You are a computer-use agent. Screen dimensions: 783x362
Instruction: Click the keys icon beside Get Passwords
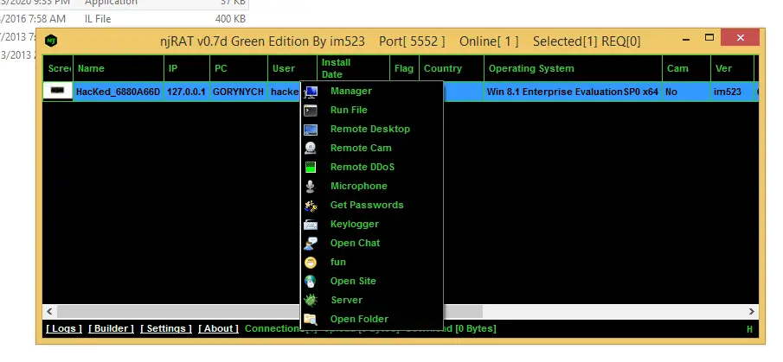[311, 205]
